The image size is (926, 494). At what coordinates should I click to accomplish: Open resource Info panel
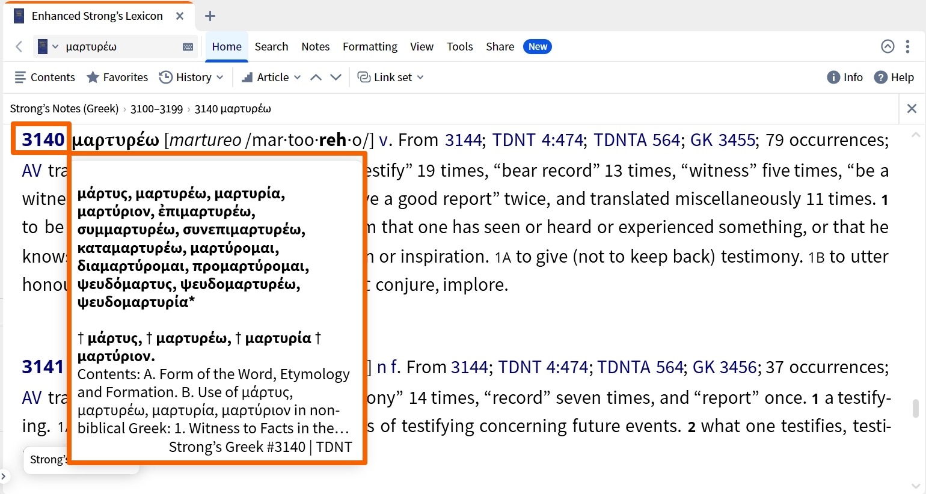coord(845,77)
